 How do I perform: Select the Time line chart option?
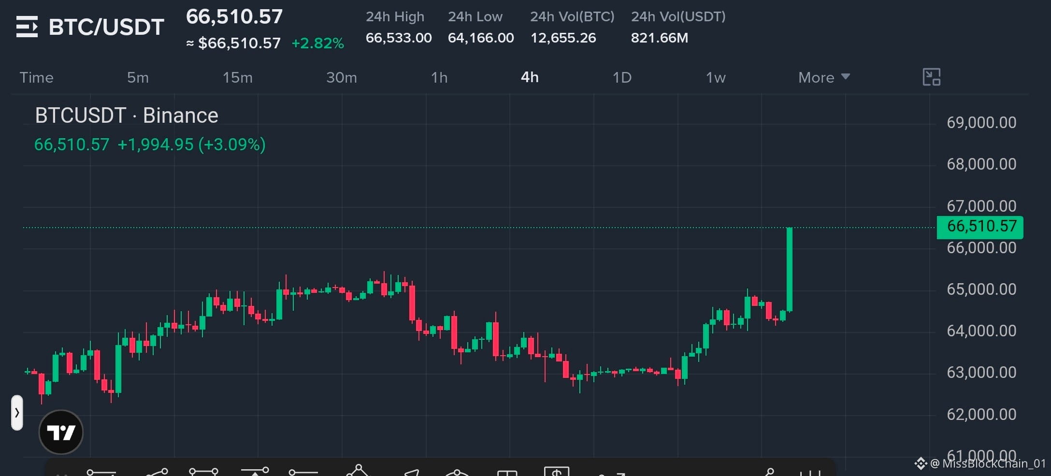36,77
